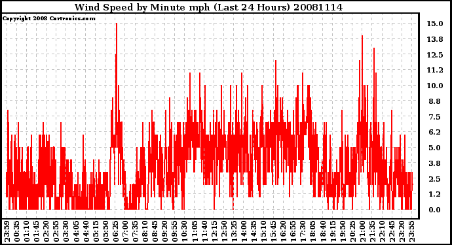Click the 16:55 time label
This screenshot has width=452, height=245.
[x=293, y=231]
